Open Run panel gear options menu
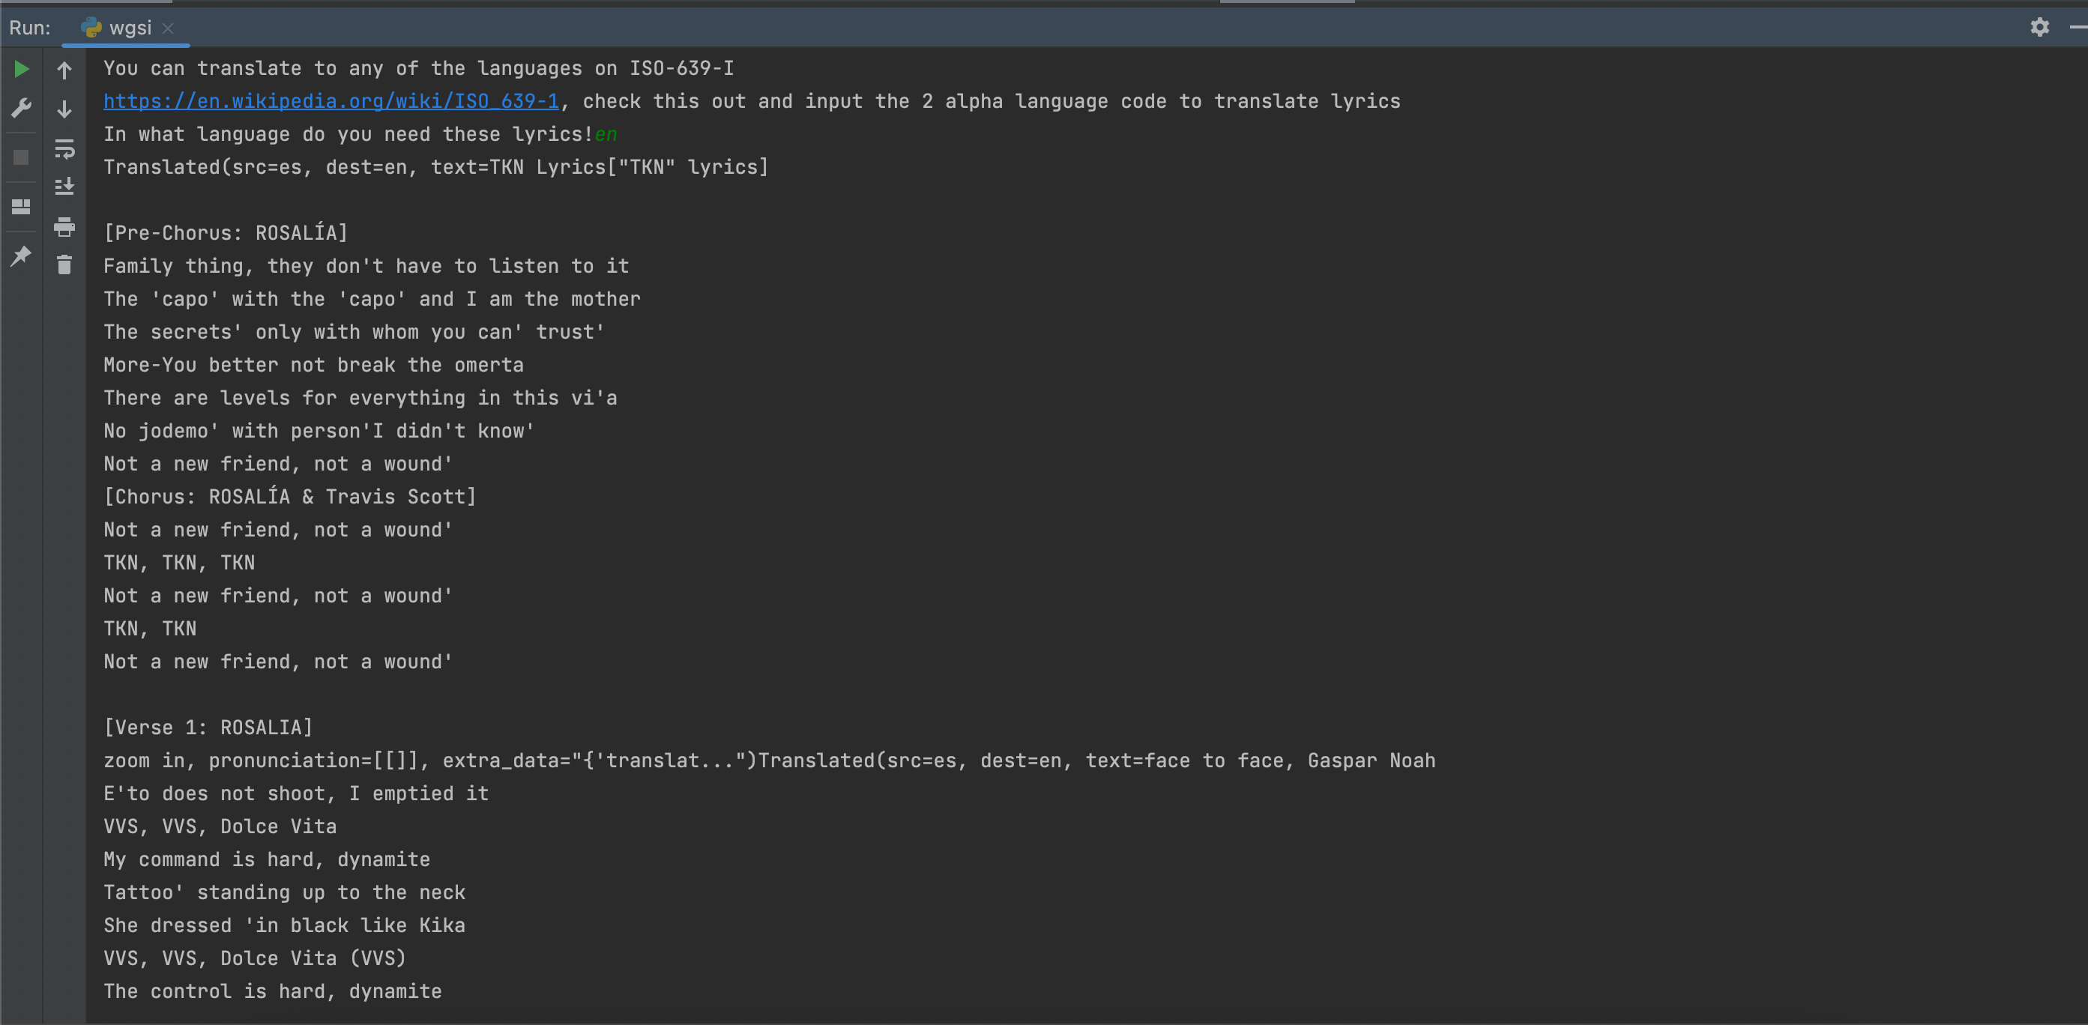2088x1025 pixels. pos(2039,28)
